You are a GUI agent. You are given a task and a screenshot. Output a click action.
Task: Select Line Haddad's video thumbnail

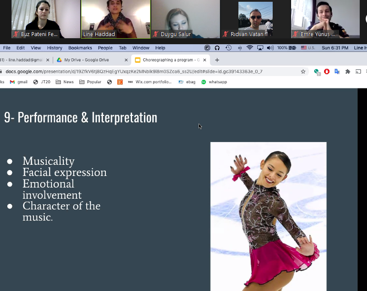point(116,19)
